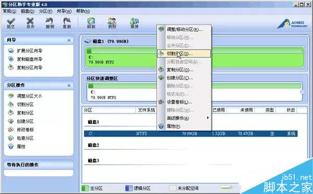Click the 未分配空间 legend swatch

tap(173, 188)
